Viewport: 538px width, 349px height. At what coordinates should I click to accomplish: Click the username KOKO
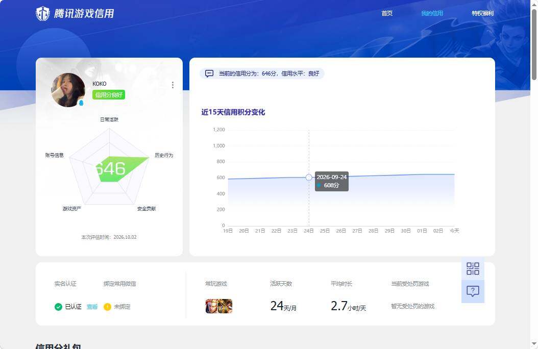tap(100, 84)
